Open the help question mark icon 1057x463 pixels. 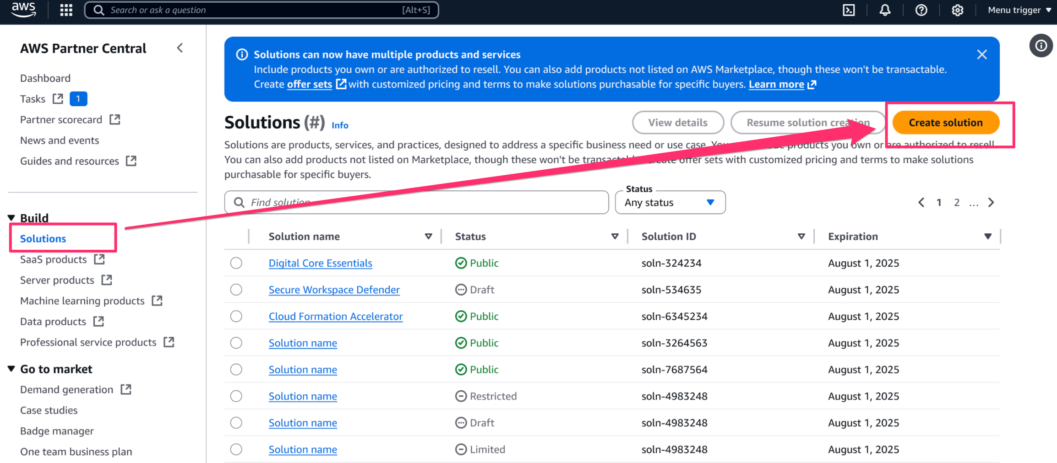921,10
